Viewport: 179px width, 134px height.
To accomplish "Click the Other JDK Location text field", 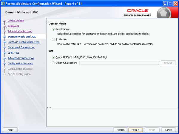I will click(119, 63).
